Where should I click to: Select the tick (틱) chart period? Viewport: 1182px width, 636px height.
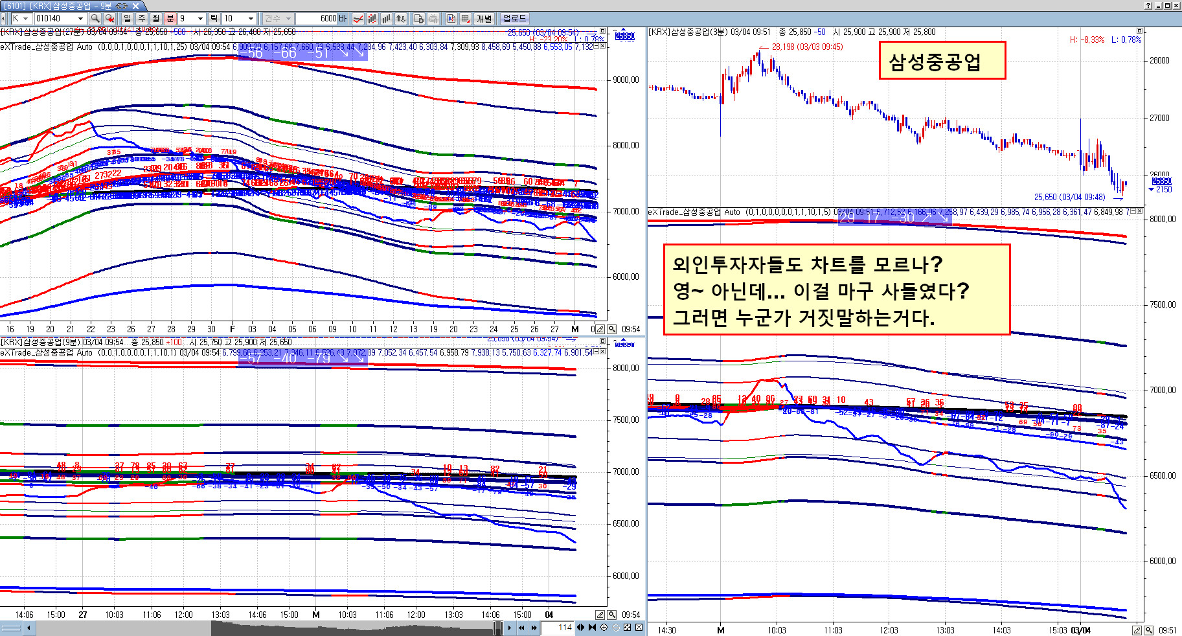[214, 19]
